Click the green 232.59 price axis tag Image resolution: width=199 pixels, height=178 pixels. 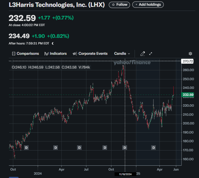(x=188, y=95)
